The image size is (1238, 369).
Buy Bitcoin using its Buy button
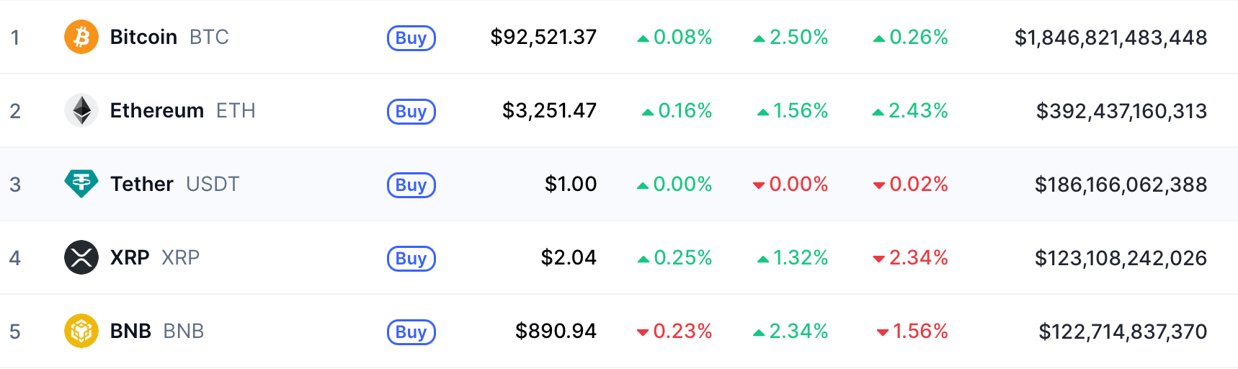(x=411, y=38)
